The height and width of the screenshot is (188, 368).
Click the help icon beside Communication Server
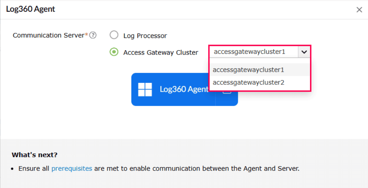[93, 35]
